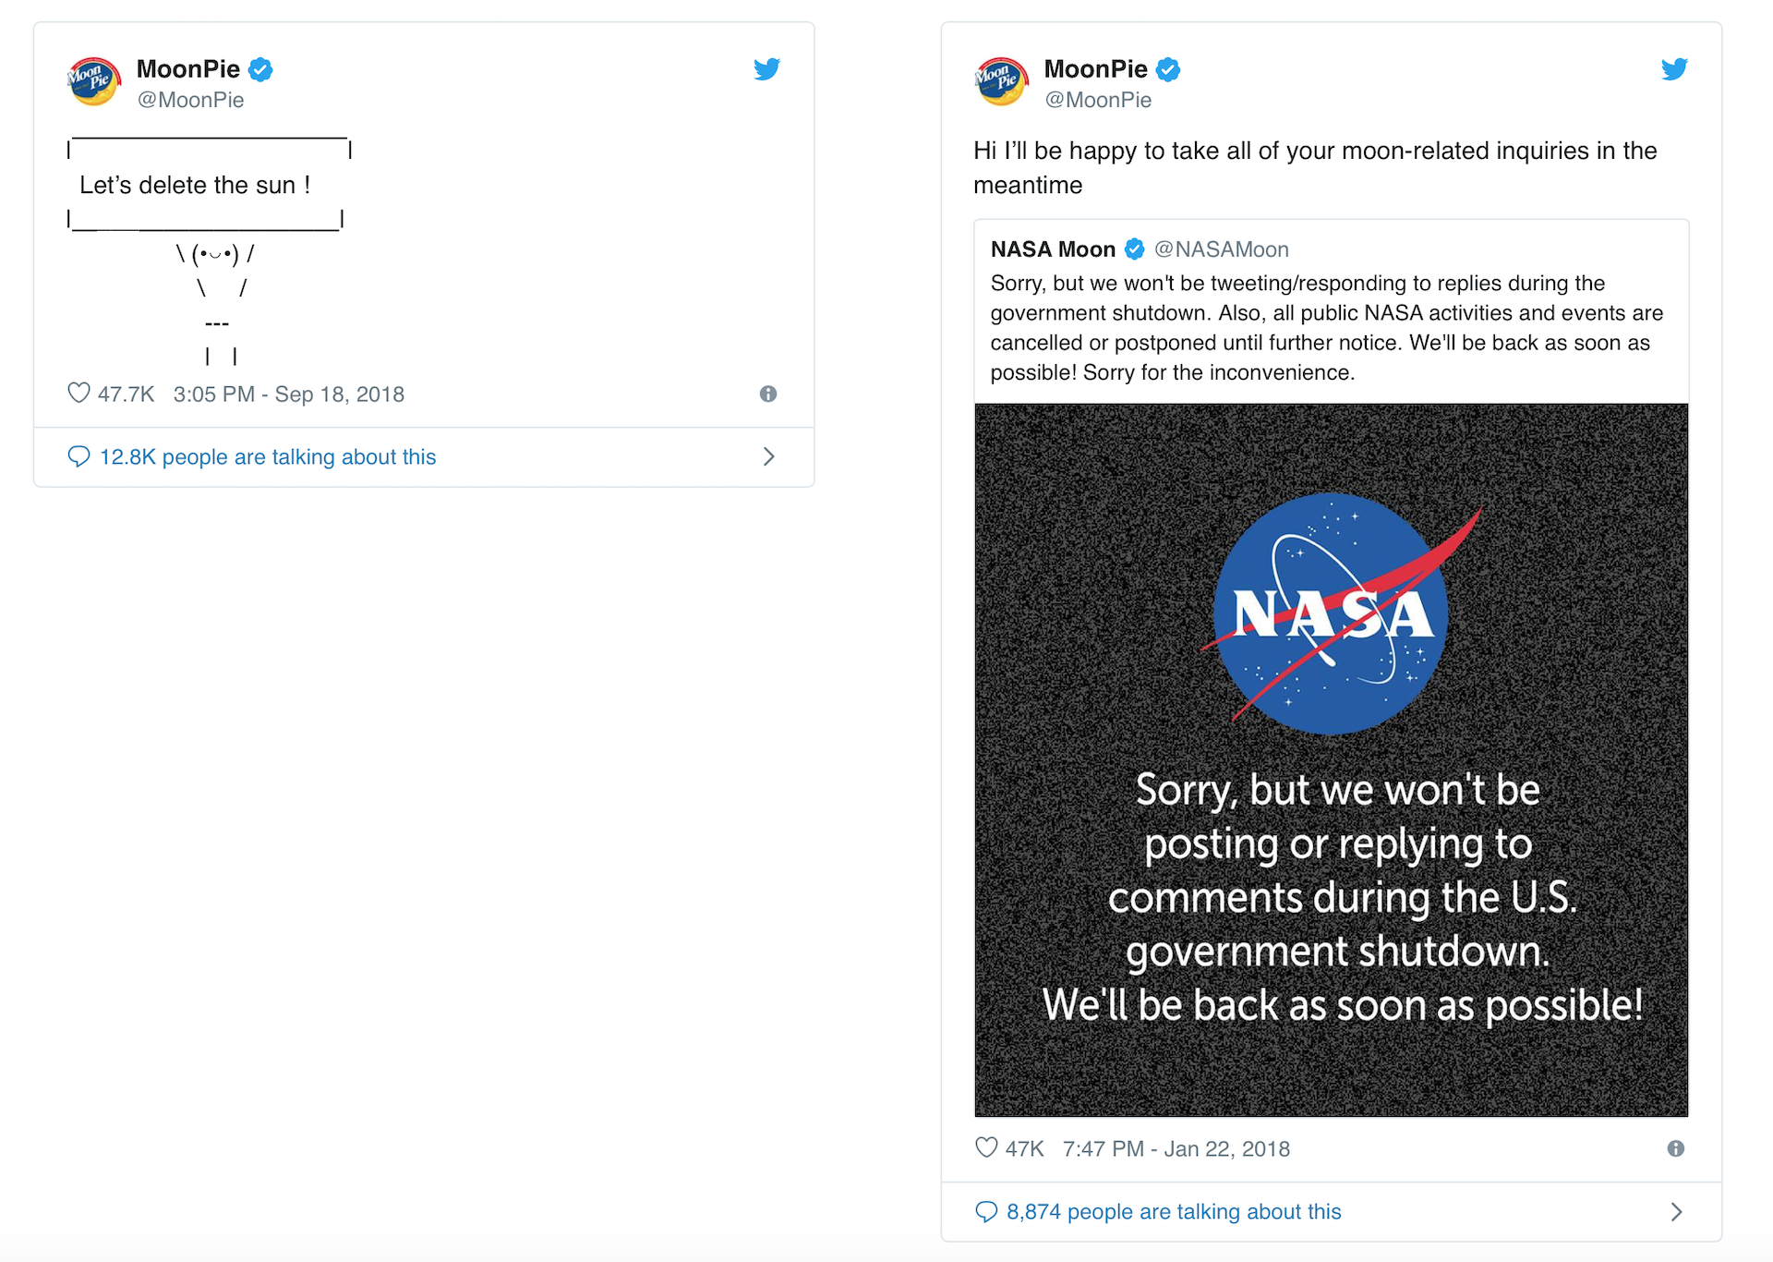Like the 'Let's delete the sun' tweet
1773x1262 pixels.
pos(79,394)
